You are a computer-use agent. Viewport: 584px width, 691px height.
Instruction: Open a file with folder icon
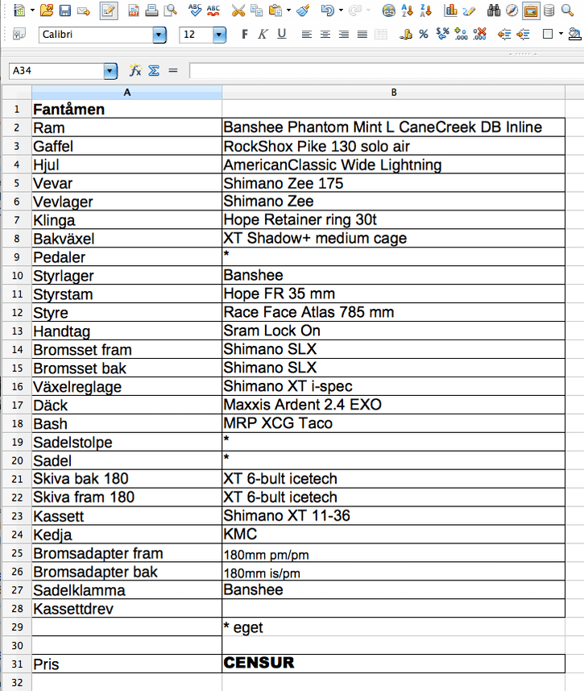pyautogui.click(x=46, y=10)
